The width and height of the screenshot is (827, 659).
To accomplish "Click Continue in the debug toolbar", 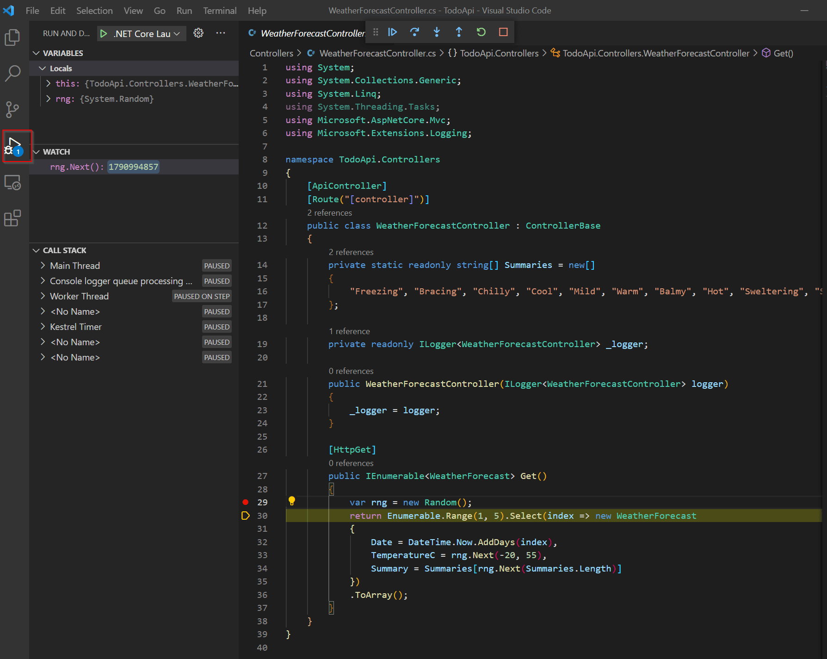I will tap(393, 32).
